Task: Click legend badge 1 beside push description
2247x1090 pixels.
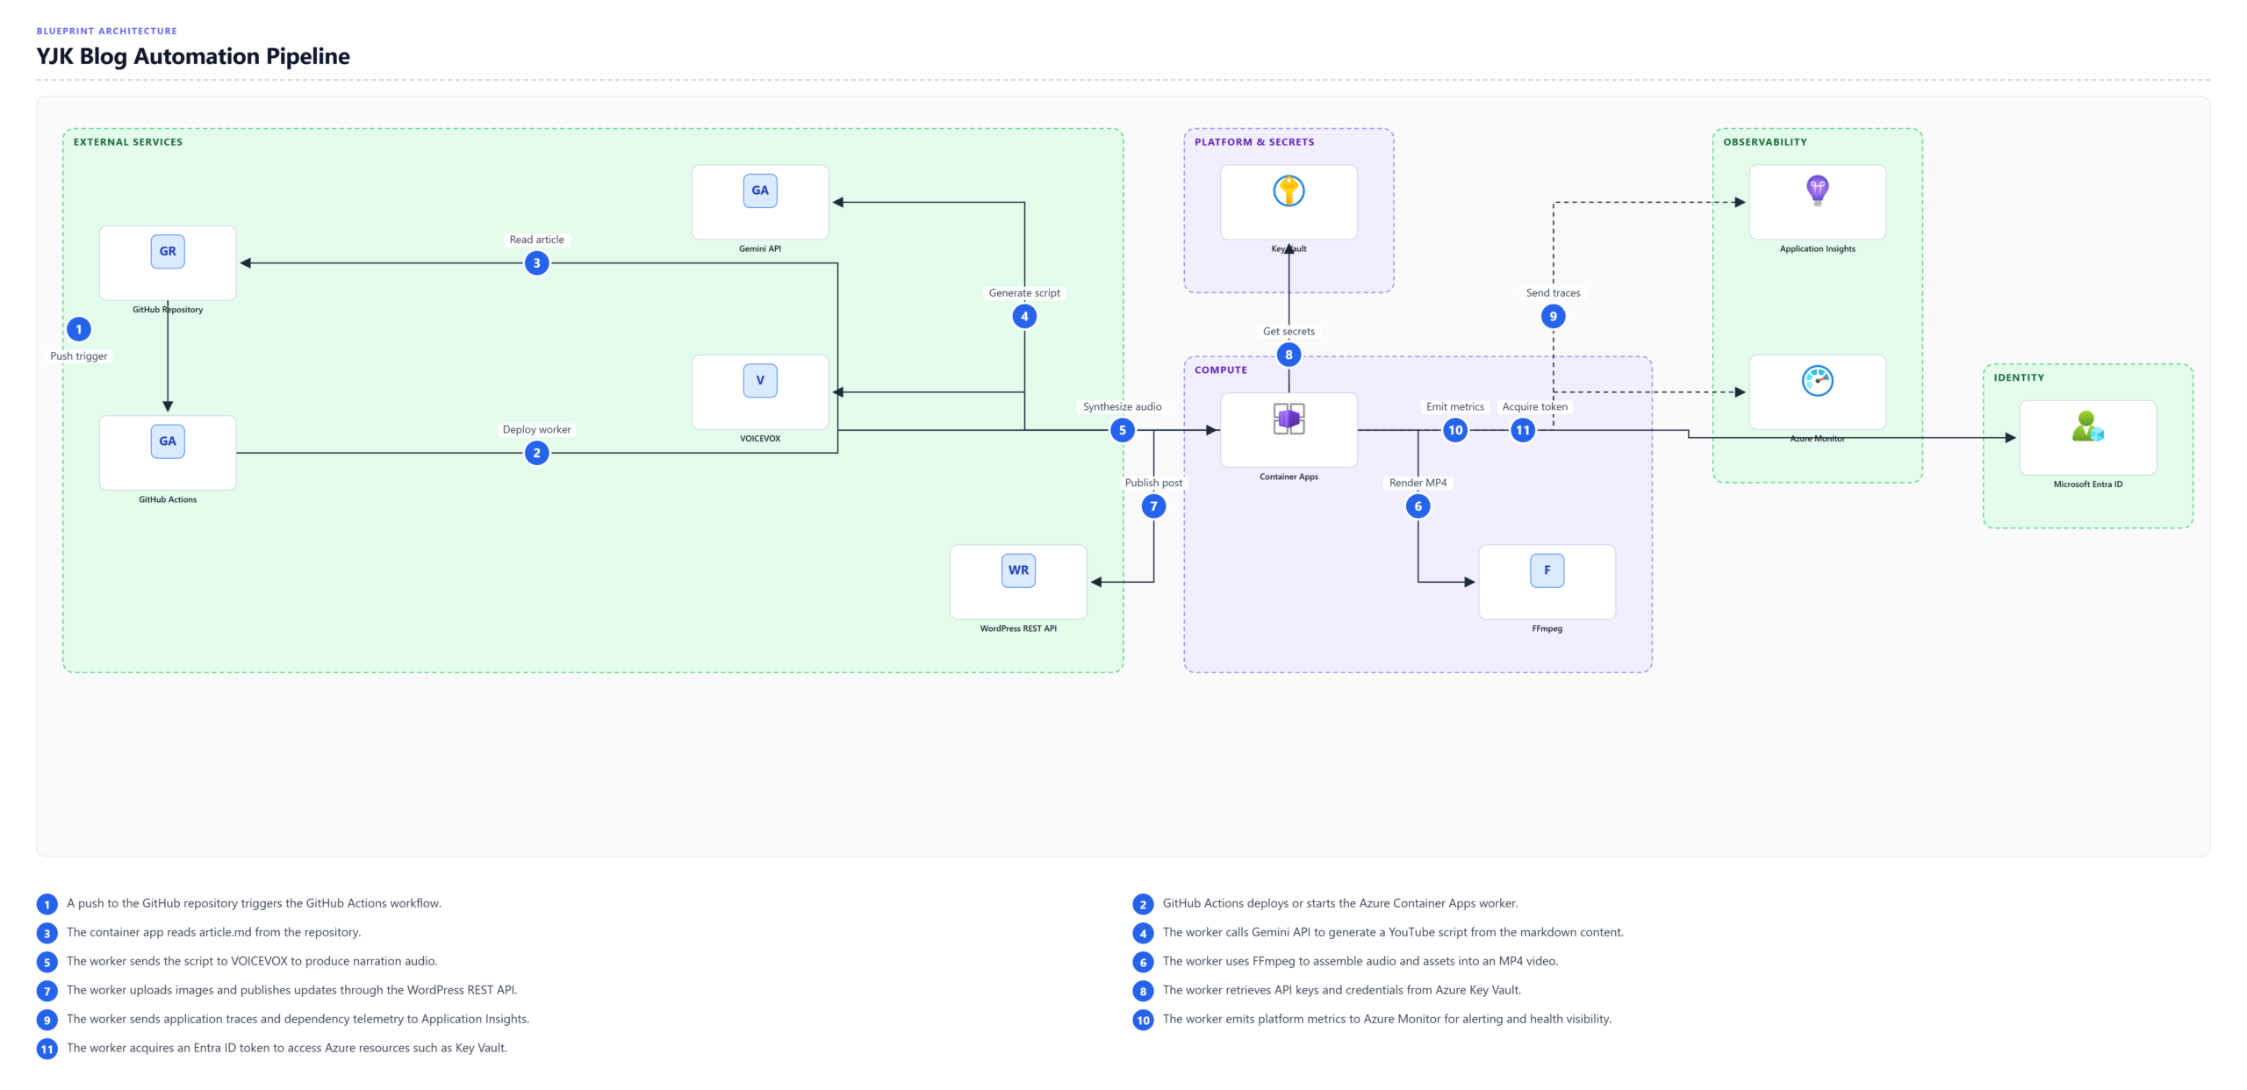Action: pyautogui.click(x=47, y=904)
